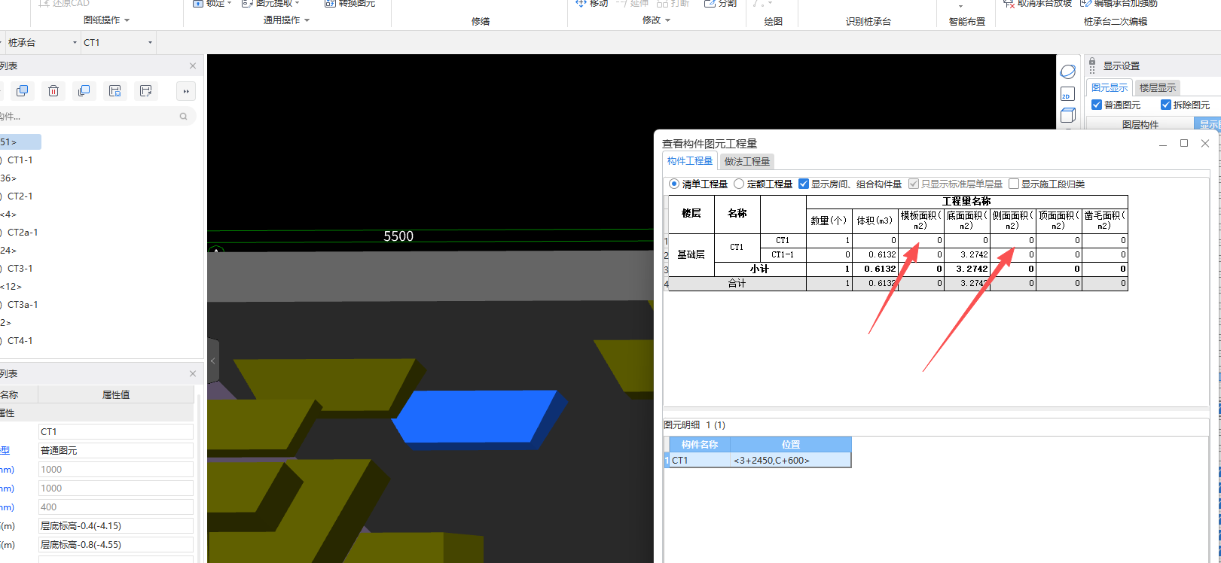Click the 转换图元 toolbar icon
The height and width of the screenshot is (563, 1221).
(x=329, y=4)
